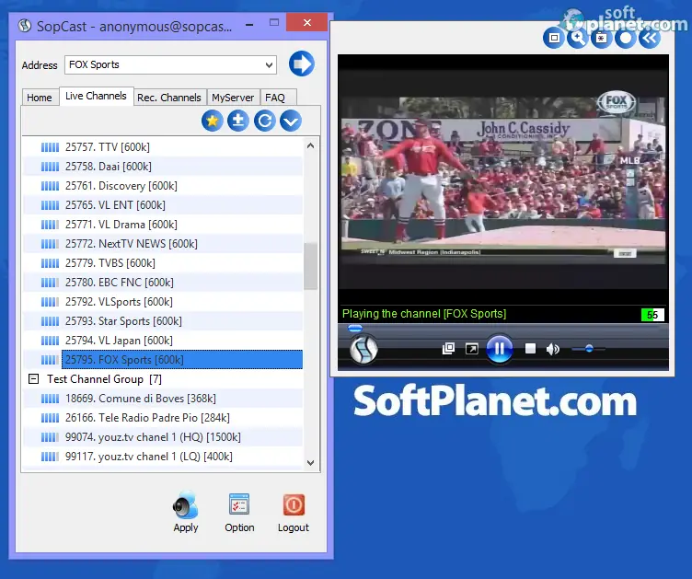Click the Apply webcam icon
The height and width of the screenshot is (579, 692).
click(186, 504)
